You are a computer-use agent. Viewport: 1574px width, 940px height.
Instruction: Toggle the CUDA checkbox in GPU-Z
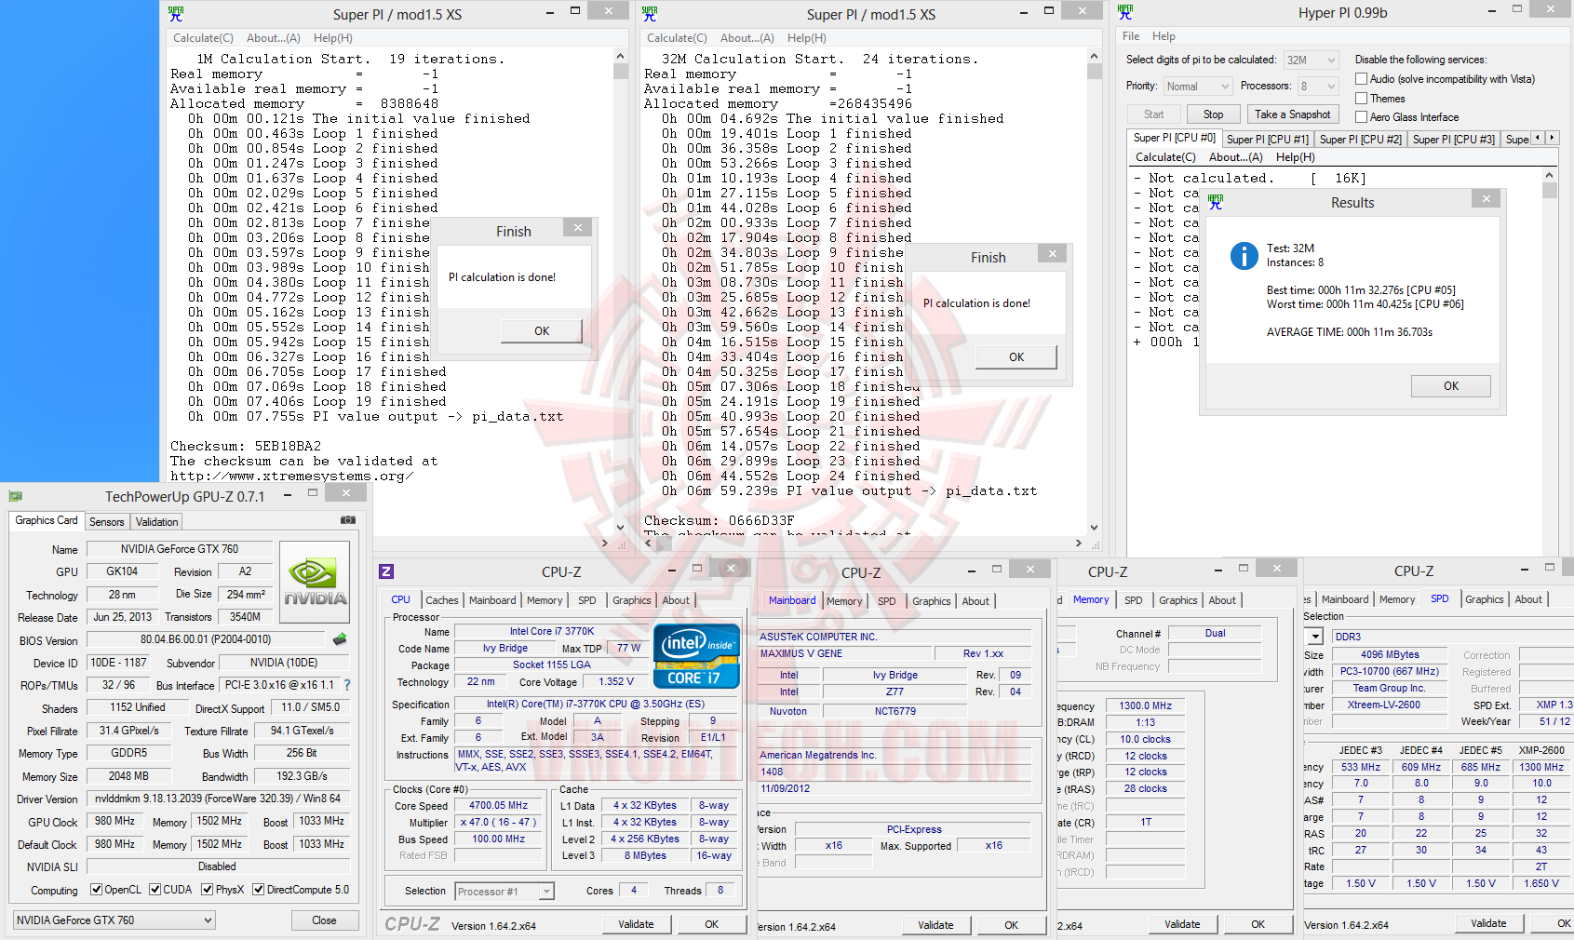click(155, 890)
